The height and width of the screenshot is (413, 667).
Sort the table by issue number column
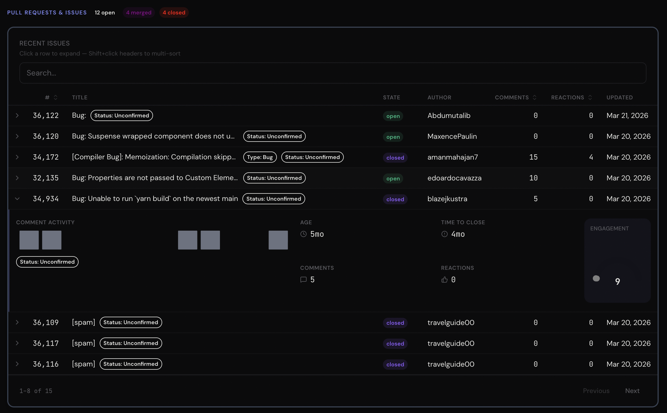point(51,97)
